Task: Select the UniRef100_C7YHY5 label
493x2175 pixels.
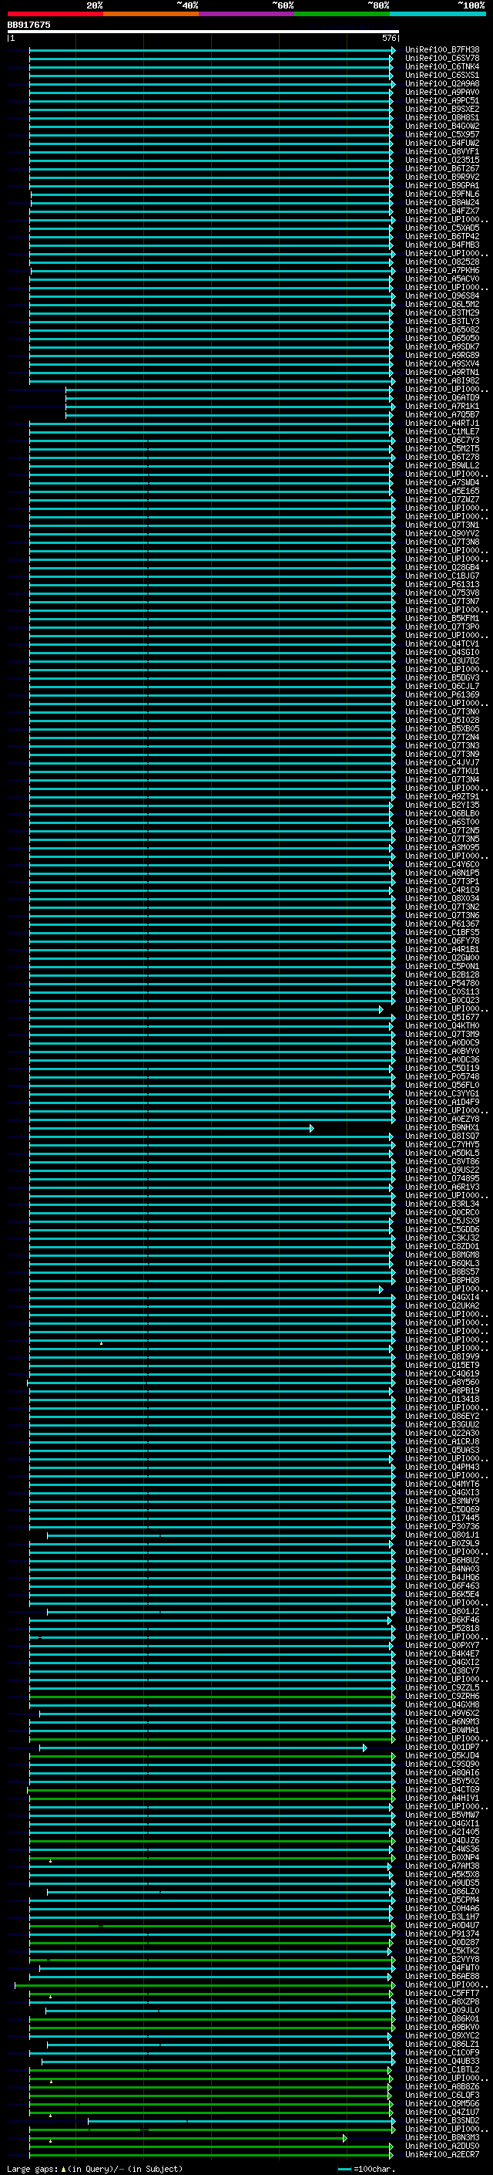Action: tap(442, 1144)
